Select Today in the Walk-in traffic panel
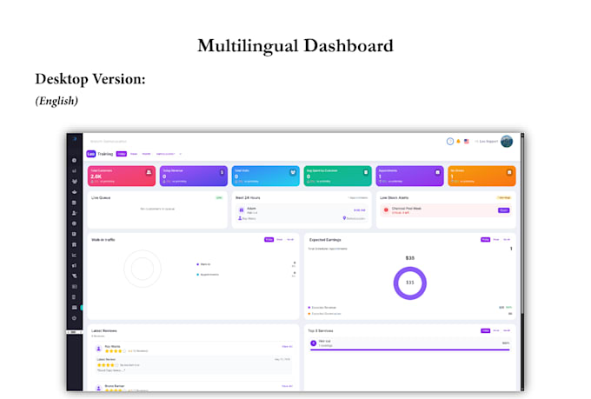This screenshot has height=399, width=591. pyautogui.click(x=269, y=239)
